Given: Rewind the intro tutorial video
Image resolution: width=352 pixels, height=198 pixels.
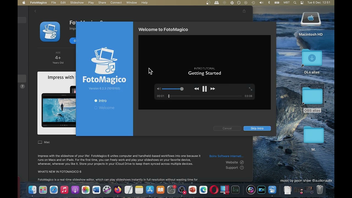Looking at the screenshot, I should (196, 89).
